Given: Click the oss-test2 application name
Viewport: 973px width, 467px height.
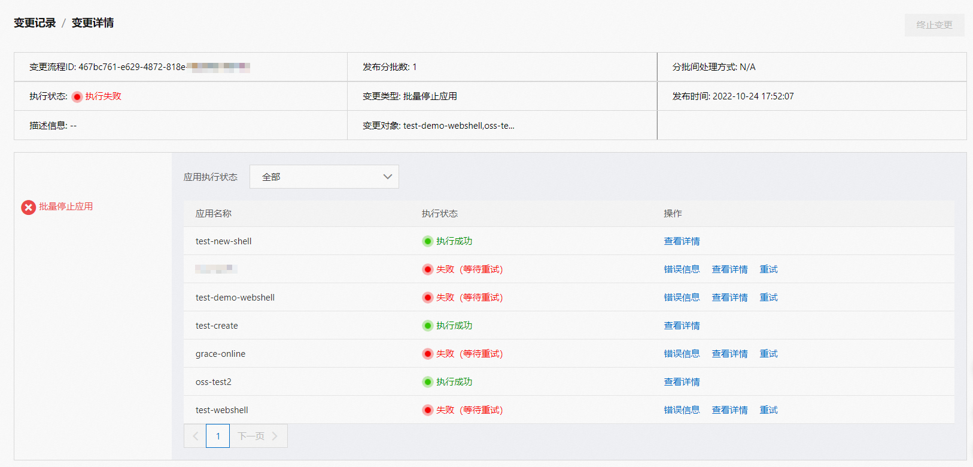Looking at the screenshot, I should (213, 382).
